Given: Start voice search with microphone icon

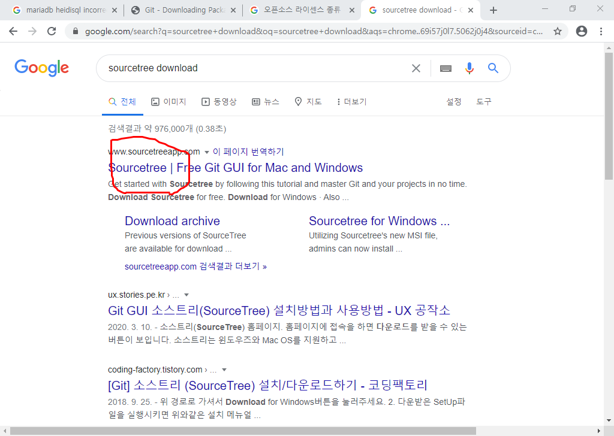Looking at the screenshot, I should 469,68.
